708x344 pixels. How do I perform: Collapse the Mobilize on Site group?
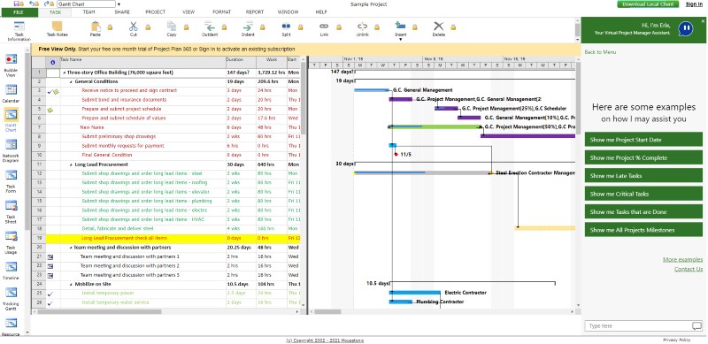[71, 285]
